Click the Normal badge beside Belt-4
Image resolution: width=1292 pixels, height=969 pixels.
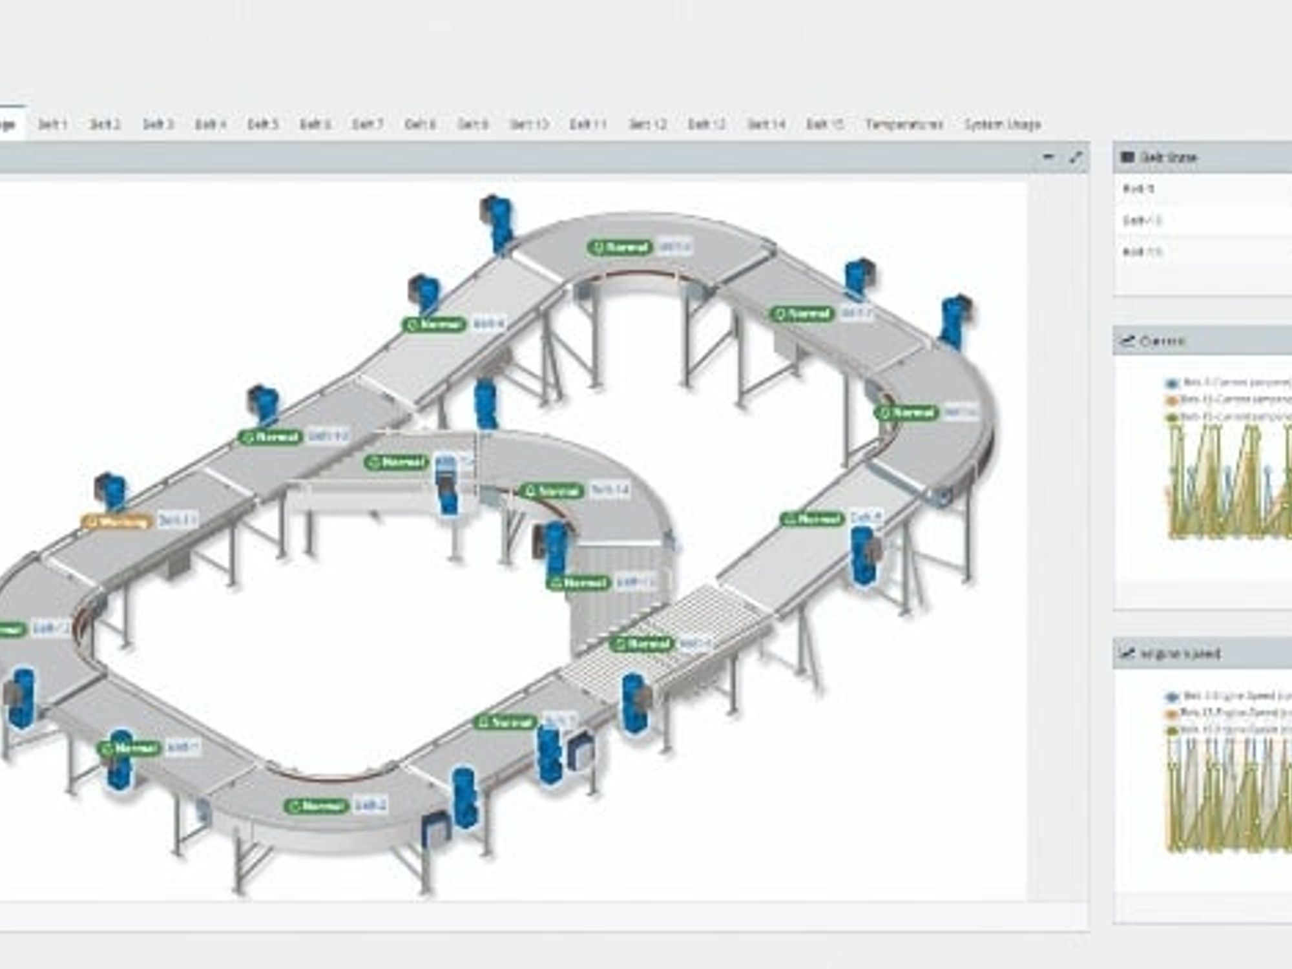tap(434, 324)
